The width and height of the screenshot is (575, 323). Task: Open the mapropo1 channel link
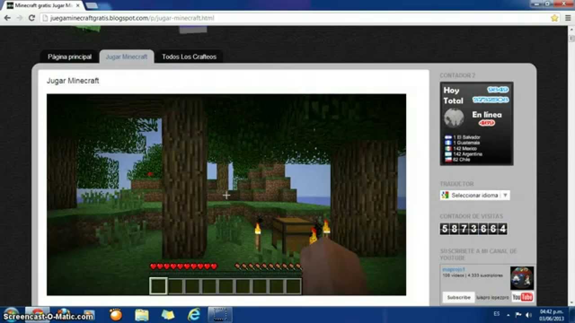click(x=453, y=270)
